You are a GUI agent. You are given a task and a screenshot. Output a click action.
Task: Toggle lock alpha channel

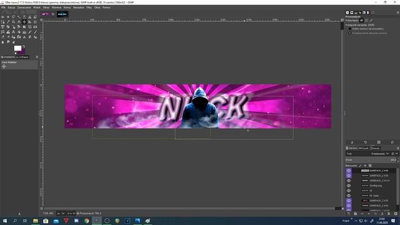(370, 166)
